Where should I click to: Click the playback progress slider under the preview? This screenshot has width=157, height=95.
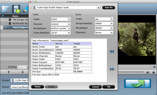pos(131,72)
